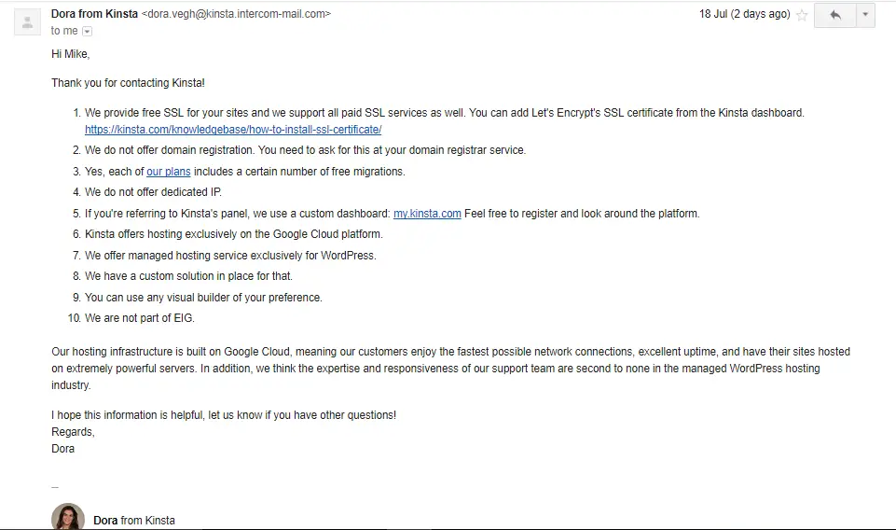This screenshot has width=896, height=530.
Task: Click 'Dora from Kinsta' signature name at bottom
Action: pyautogui.click(x=134, y=521)
